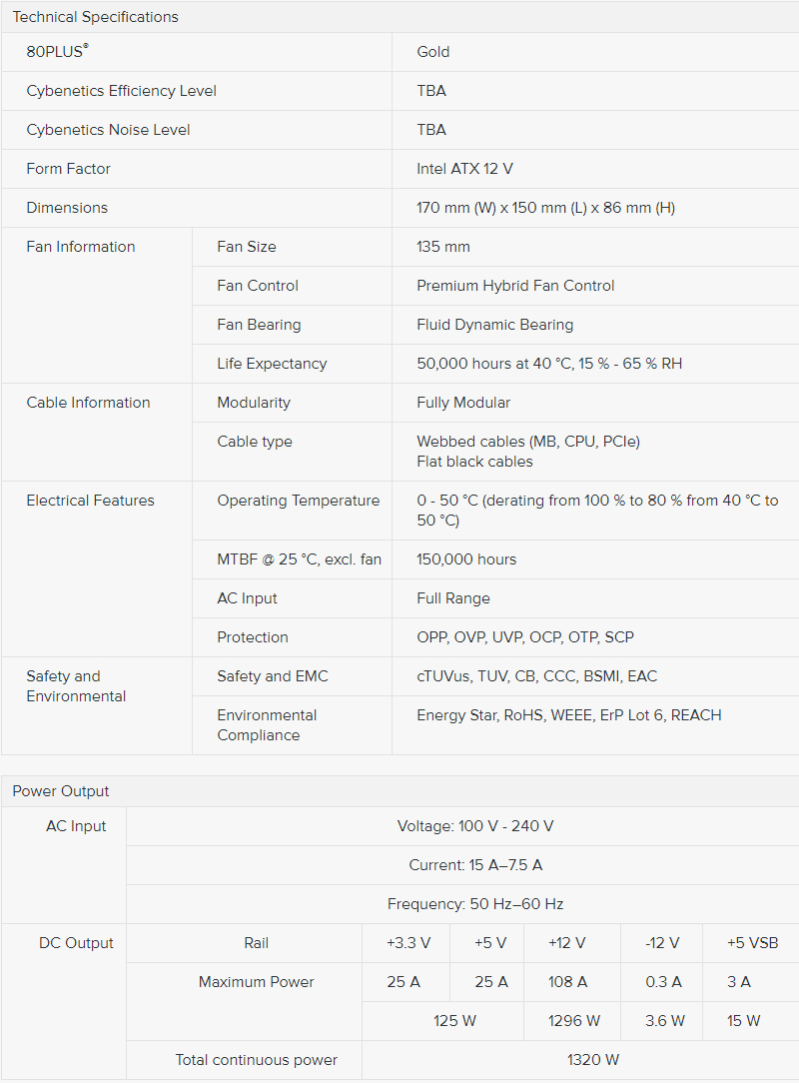Select the Fan Information category cell
The image size is (799, 1083).
click(x=81, y=247)
